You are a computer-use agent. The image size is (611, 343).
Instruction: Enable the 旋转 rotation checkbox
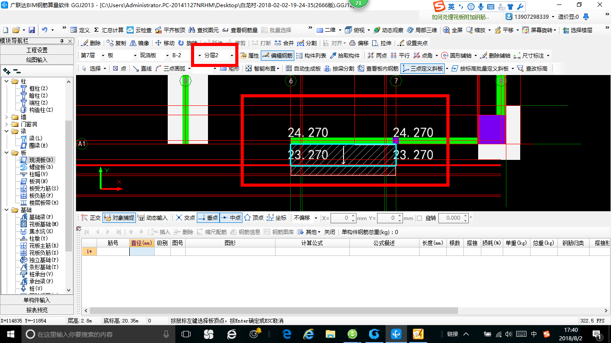click(x=419, y=218)
